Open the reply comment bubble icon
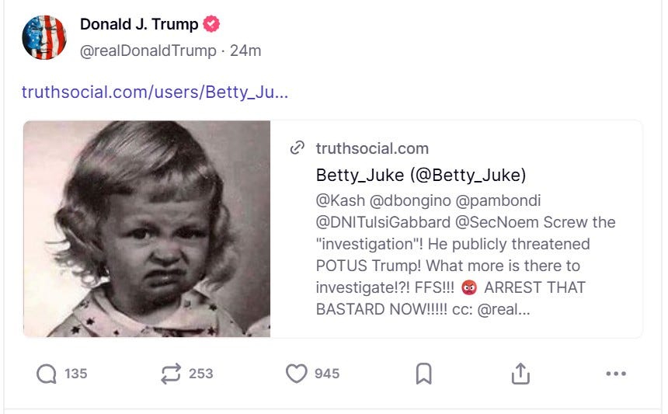This screenshot has height=414, width=668. (x=47, y=374)
